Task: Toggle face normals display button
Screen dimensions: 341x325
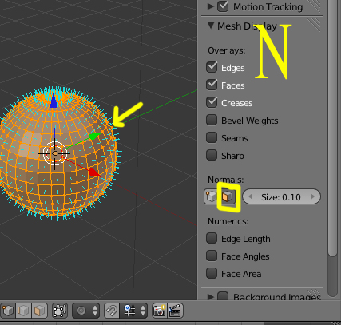Action: pos(228,196)
